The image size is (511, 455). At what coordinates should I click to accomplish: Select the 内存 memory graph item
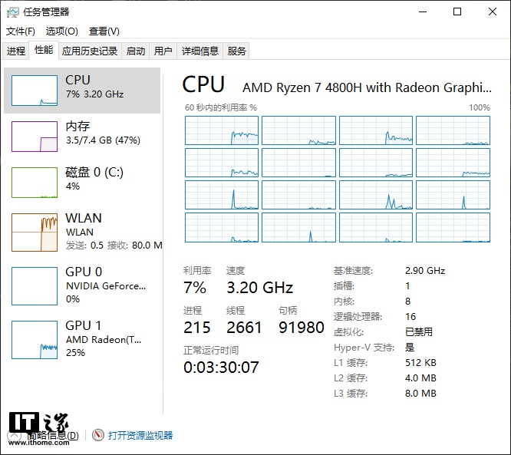(34, 136)
